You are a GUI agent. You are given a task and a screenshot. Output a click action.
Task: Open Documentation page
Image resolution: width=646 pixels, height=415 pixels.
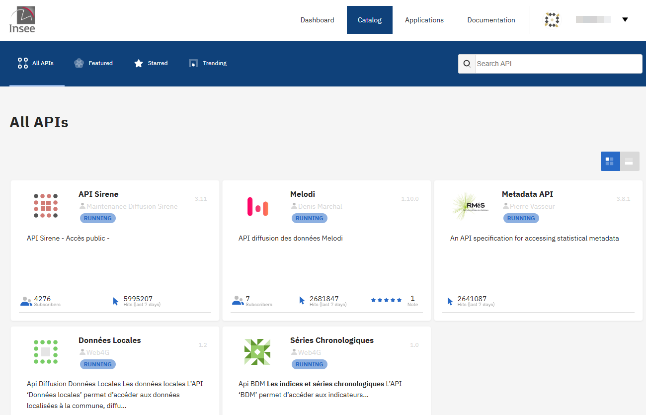pos(491,20)
